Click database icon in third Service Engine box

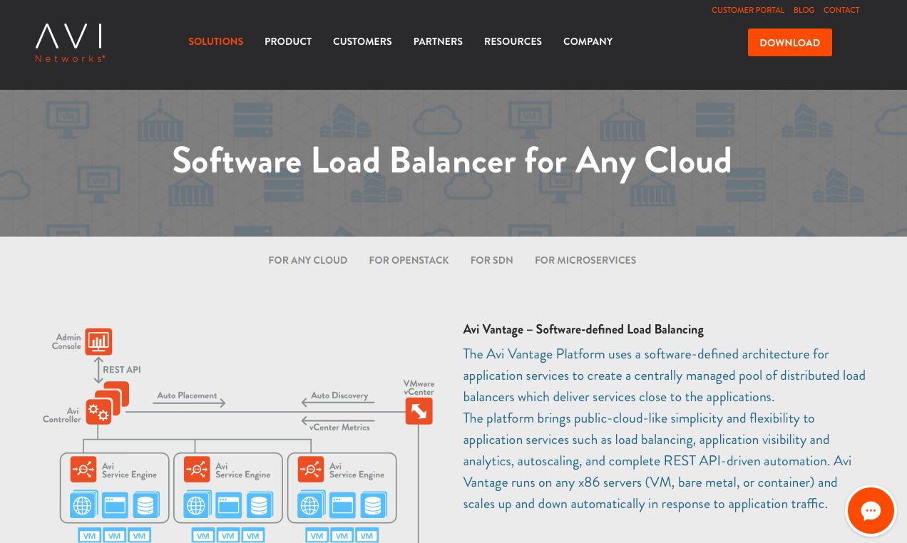(x=373, y=505)
